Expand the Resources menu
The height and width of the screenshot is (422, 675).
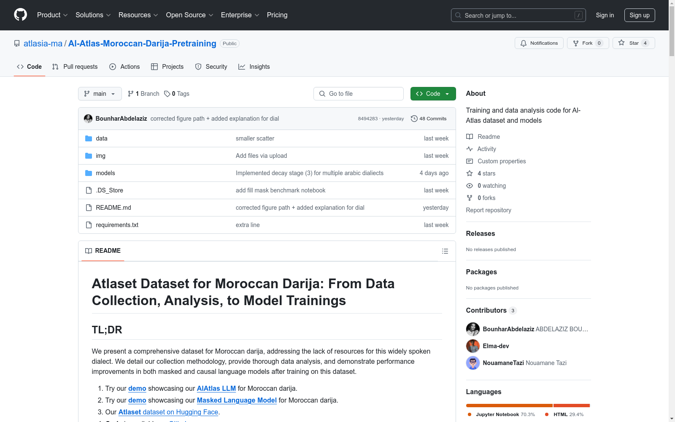coord(138,15)
